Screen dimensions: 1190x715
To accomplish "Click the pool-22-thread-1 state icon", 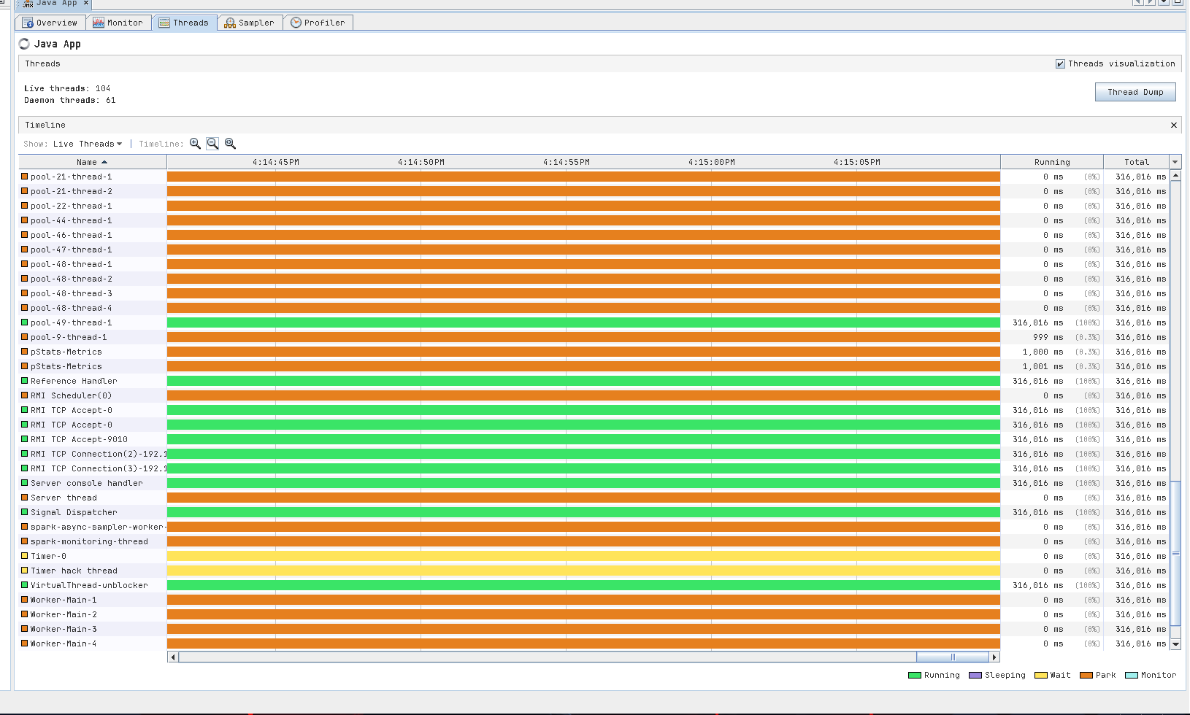I will coord(24,206).
